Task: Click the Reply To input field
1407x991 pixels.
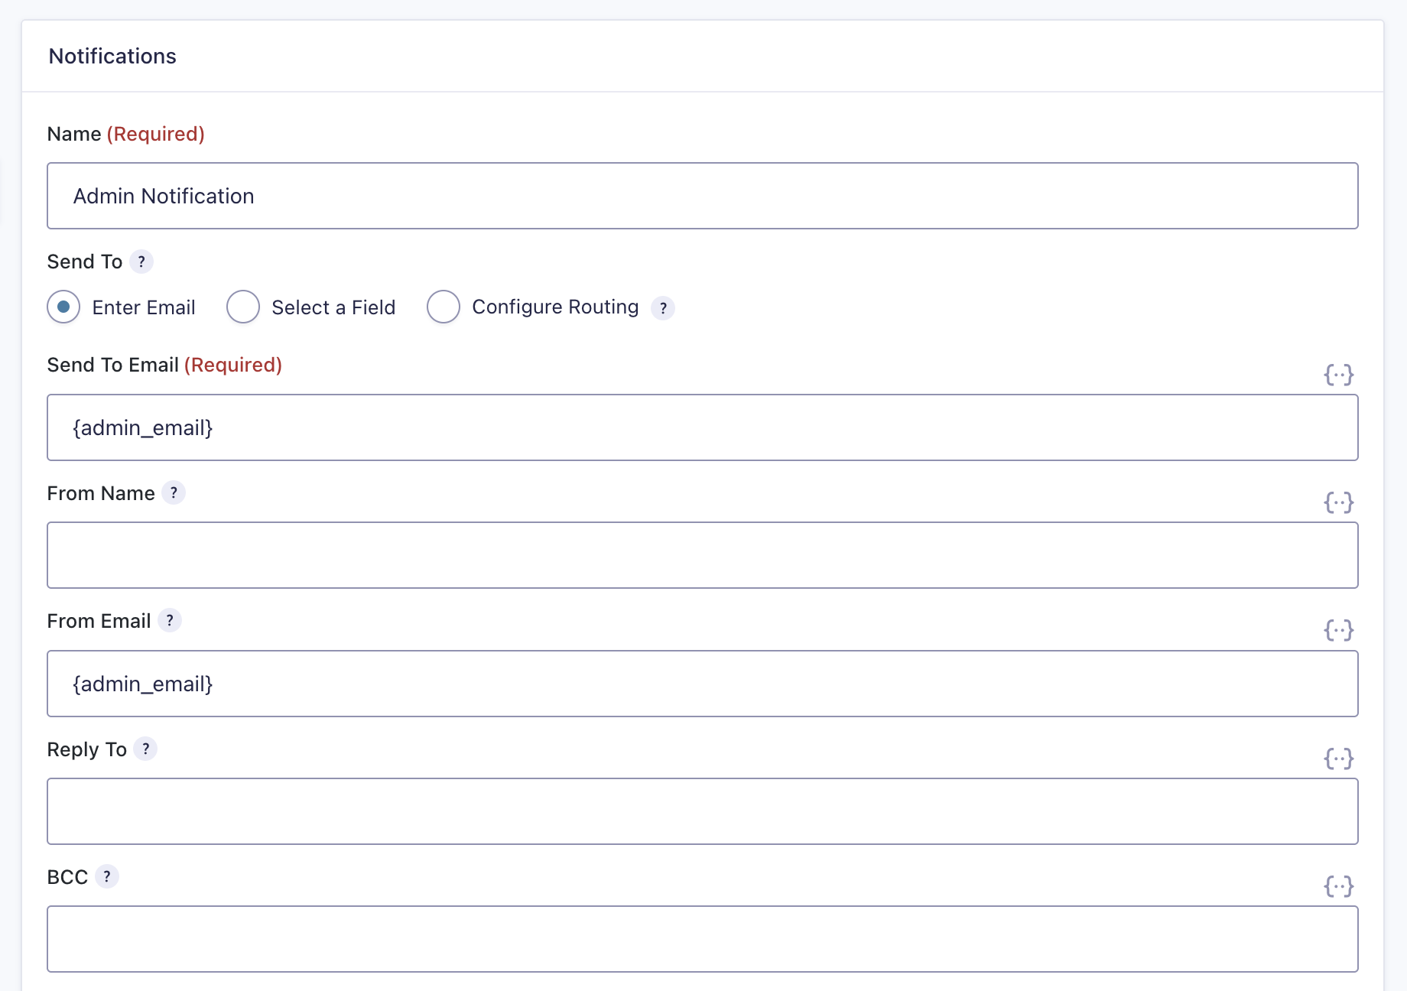Action: tap(703, 811)
